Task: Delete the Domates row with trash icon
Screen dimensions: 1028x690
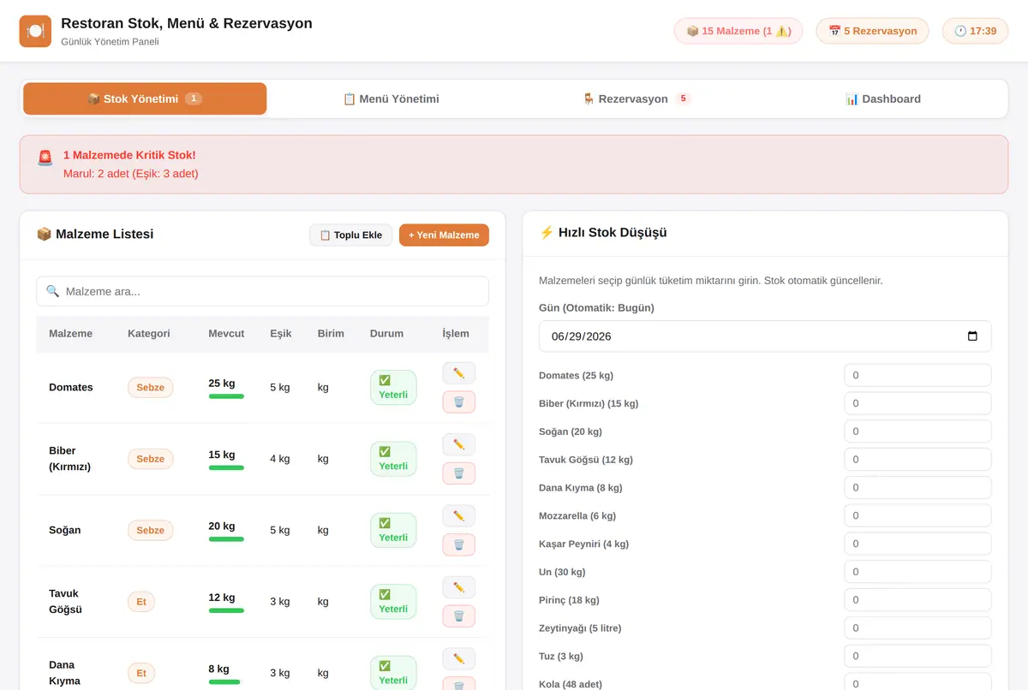Action: pos(458,402)
